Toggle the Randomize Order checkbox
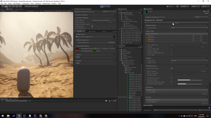 (x=172, y=69)
